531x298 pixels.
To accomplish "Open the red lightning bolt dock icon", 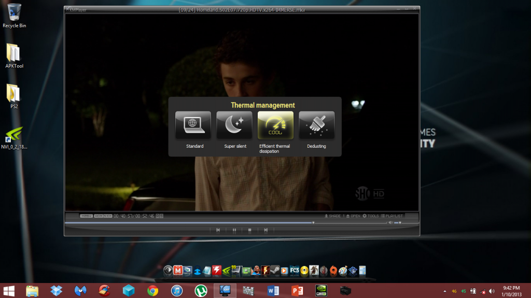I will 217,270.
